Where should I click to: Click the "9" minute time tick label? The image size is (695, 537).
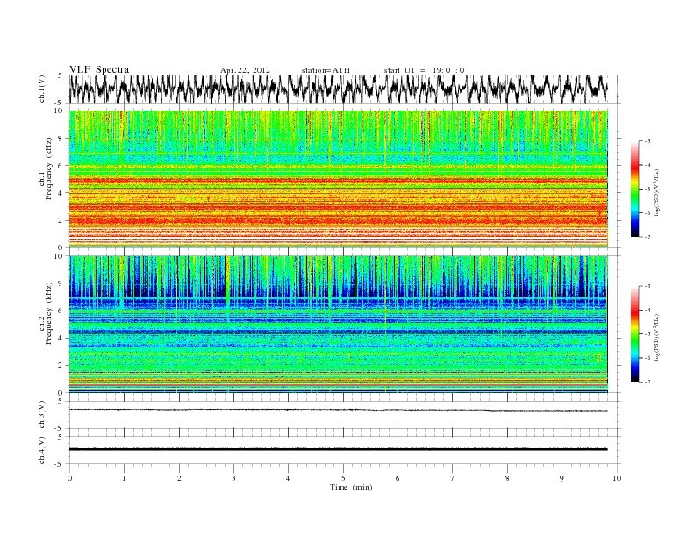tap(562, 478)
